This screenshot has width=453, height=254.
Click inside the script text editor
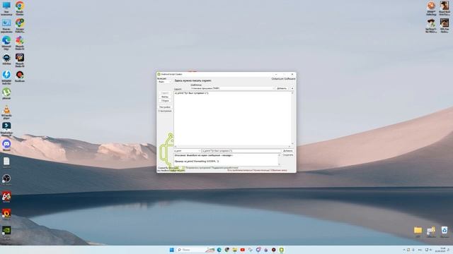232,118
